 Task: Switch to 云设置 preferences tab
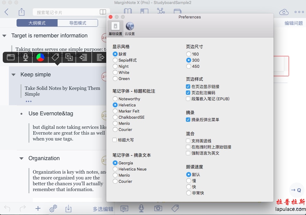[130, 29]
